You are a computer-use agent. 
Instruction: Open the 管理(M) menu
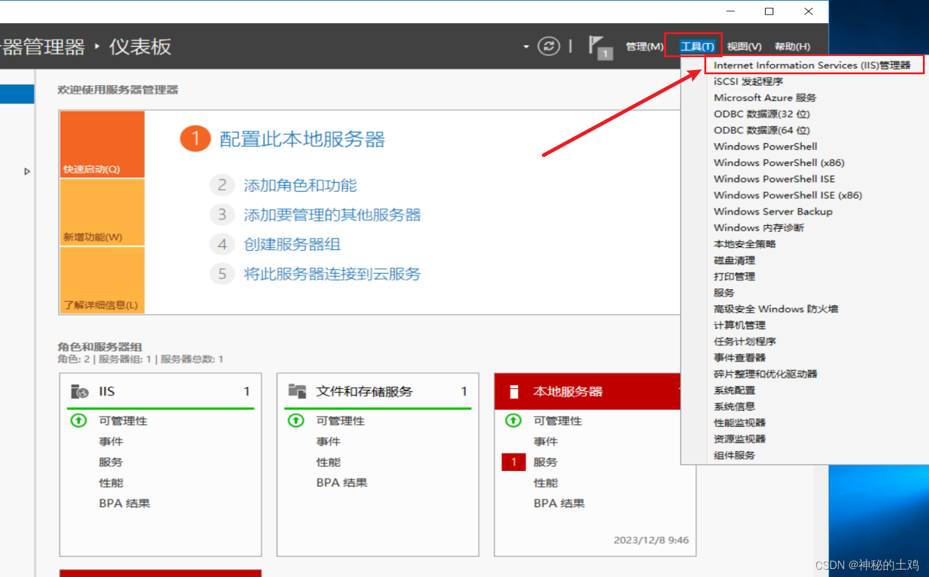pos(643,46)
